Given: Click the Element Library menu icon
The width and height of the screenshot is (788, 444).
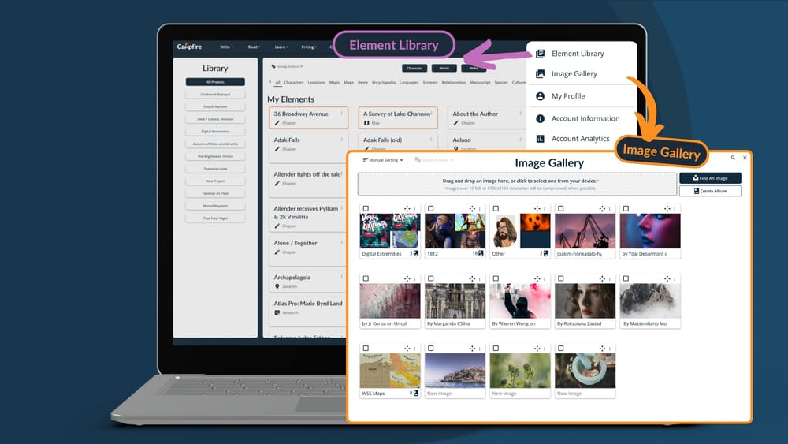Looking at the screenshot, I should (540, 54).
